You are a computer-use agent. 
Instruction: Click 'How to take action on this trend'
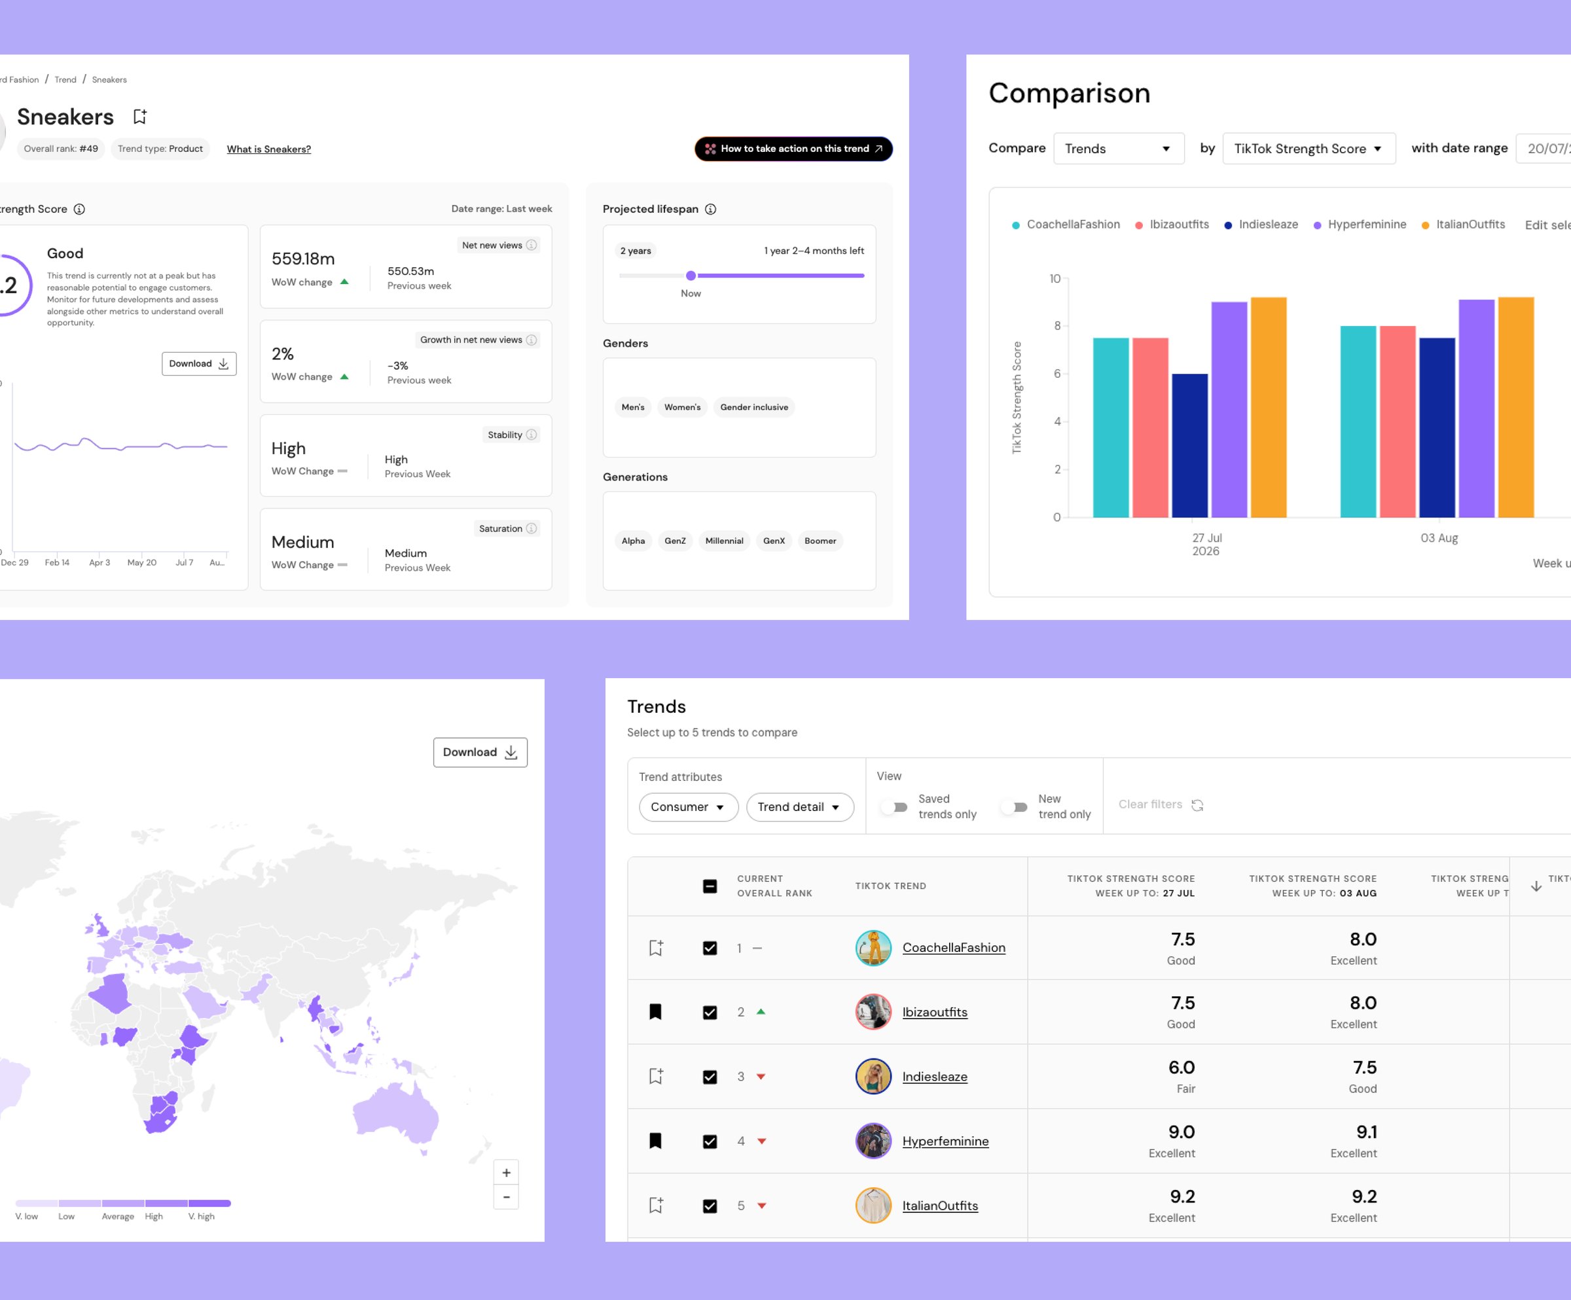(x=793, y=149)
